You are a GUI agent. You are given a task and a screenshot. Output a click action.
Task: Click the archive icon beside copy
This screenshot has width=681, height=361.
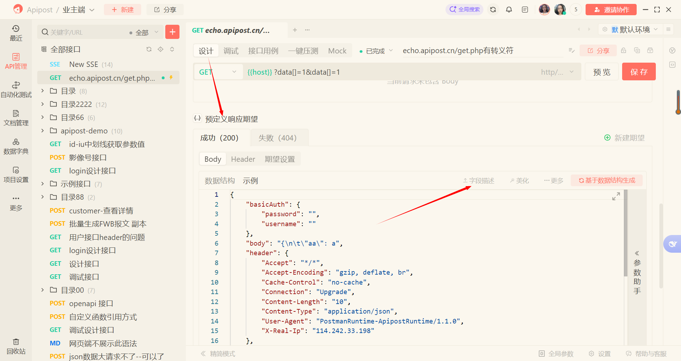[x=650, y=51]
